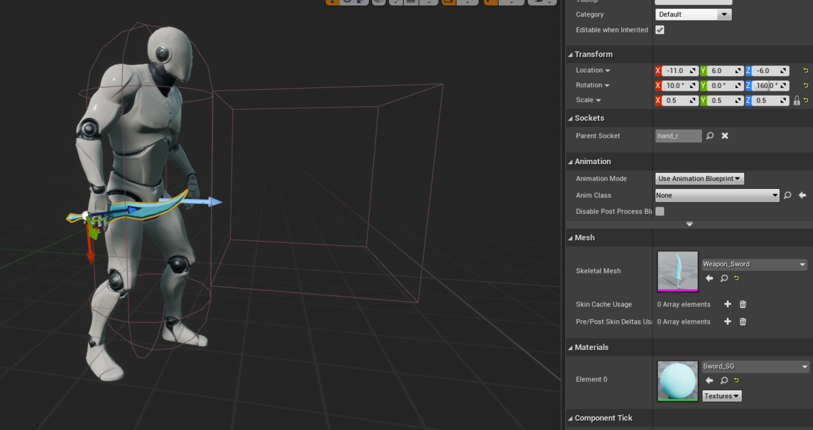Use selected asset arrow for Skeletal Mesh
Image resolution: width=813 pixels, height=430 pixels.
tap(709, 278)
